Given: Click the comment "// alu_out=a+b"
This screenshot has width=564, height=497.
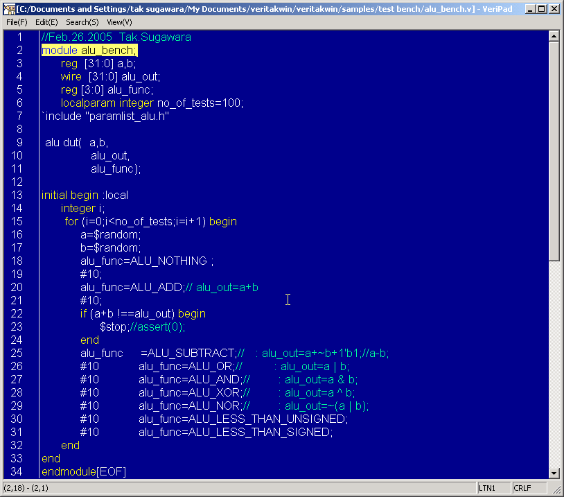Looking at the screenshot, I should point(222,287).
